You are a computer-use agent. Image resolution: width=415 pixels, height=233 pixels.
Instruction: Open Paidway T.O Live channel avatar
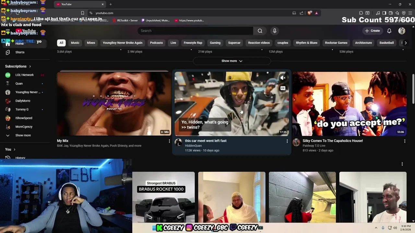pyautogui.click(x=296, y=142)
